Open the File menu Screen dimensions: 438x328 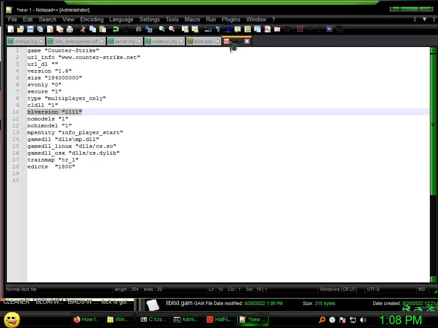[12, 19]
